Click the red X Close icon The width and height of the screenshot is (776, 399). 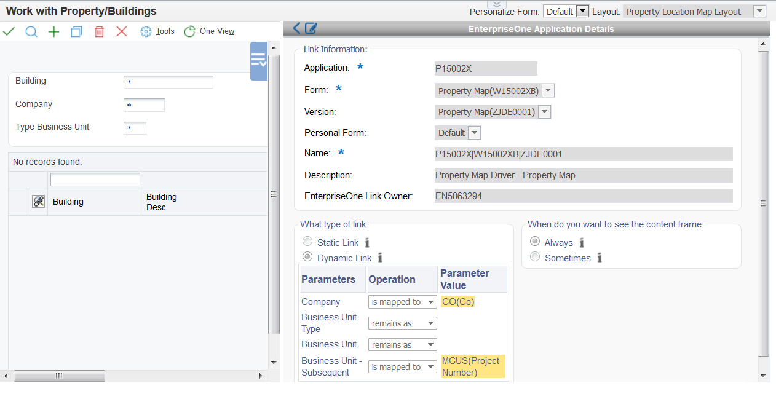(122, 31)
